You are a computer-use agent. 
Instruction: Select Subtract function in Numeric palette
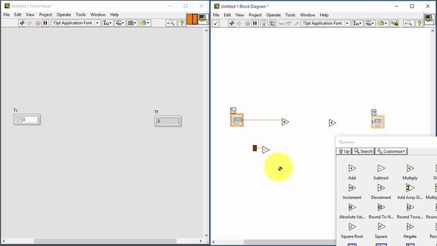(381, 169)
